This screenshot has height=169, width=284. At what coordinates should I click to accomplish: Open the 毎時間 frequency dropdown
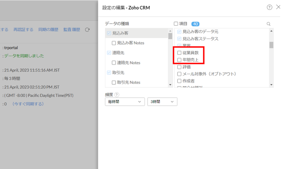click(x=125, y=102)
